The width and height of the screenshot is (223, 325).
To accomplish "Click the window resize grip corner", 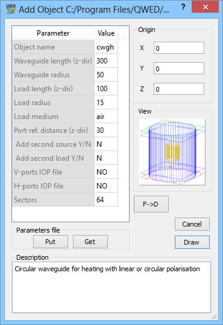I will point(215,317).
